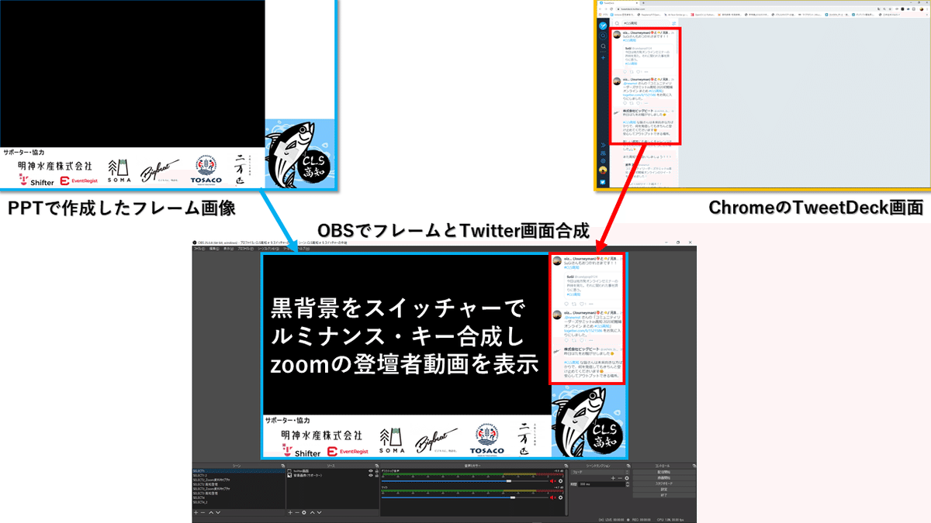Screen dimensions: 931x523
Task: Go back with Chrome's back arrow
Action: pyautogui.click(x=600, y=9)
